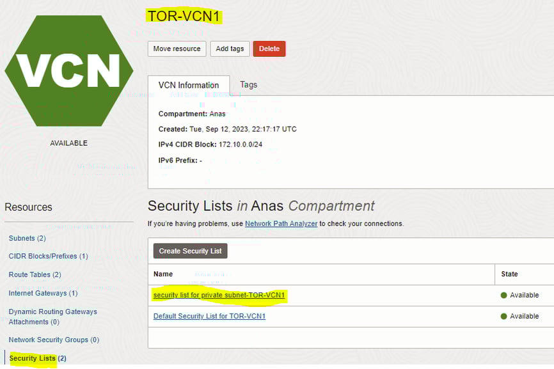Viewport: 554px width, 369px height.
Task: Open Dynamic Routing Gateways Attachments (0)
Action: click(x=52, y=317)
